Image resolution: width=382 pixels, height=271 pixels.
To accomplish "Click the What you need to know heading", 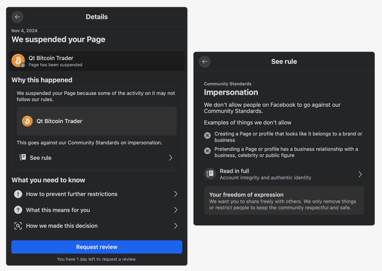I will tap(48, 180).
